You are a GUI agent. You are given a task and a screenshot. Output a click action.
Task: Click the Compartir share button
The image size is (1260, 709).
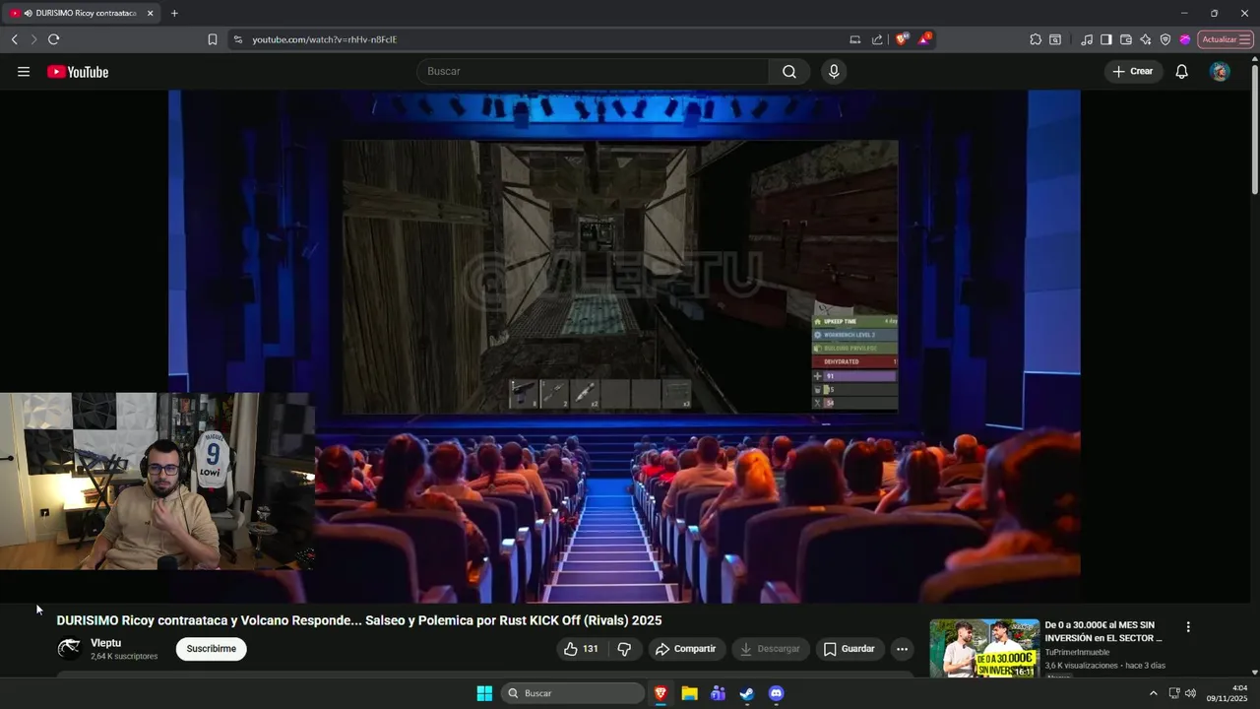pos(686,649)
